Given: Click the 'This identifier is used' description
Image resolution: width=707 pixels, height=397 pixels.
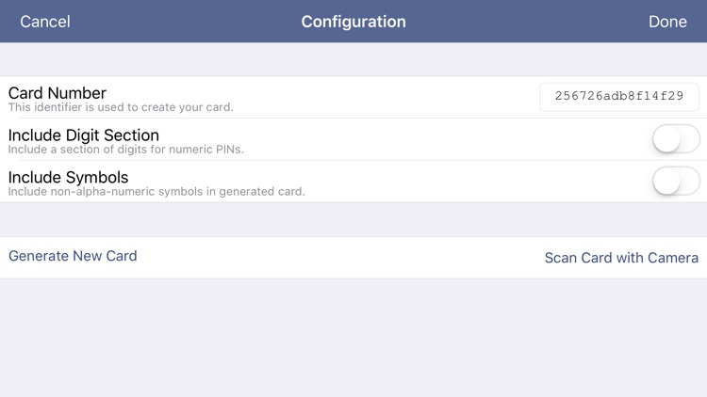Looking at the screenshot, I should coord(121,108).
